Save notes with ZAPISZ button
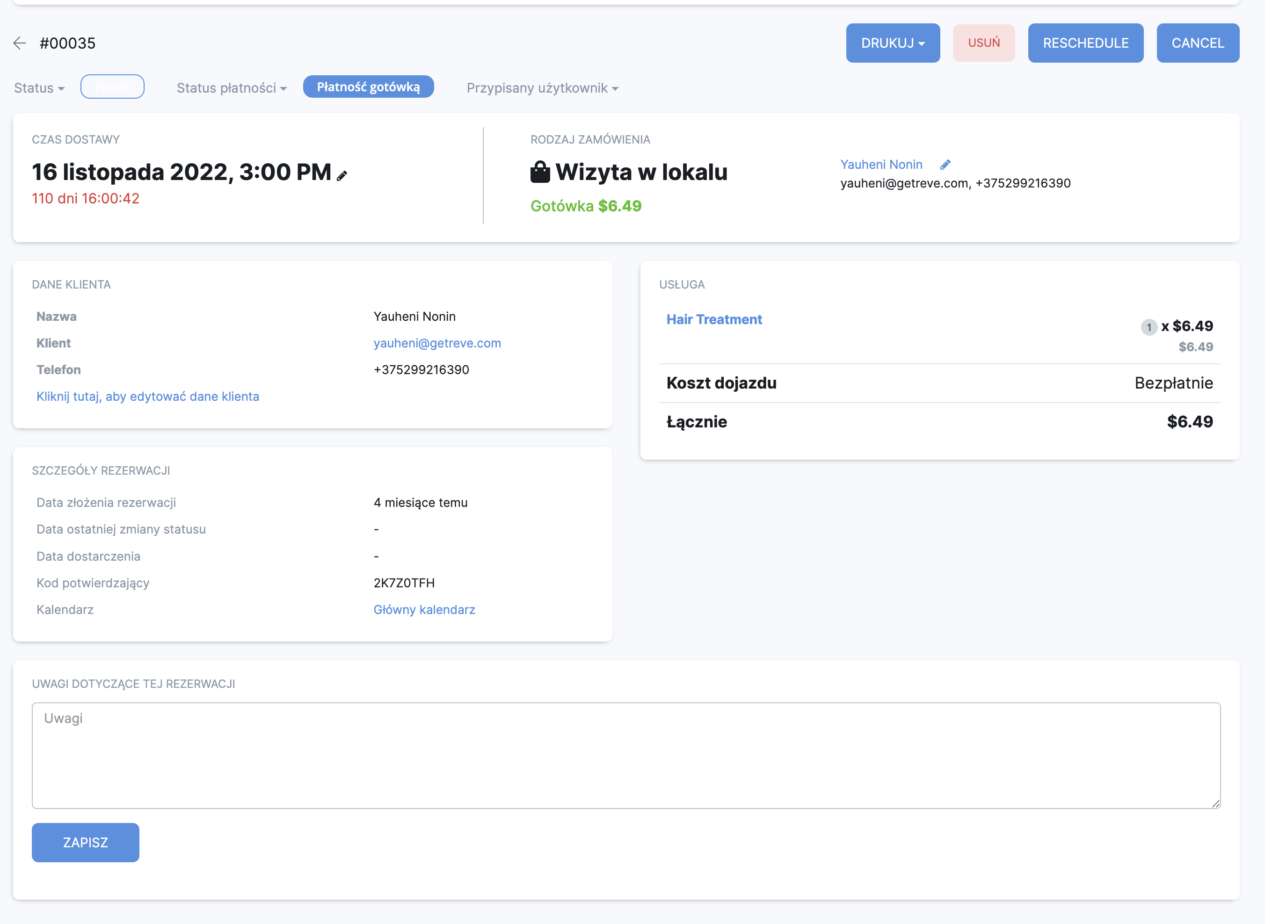Image resolution: width=1265 pixels, height=924 pixels. (85, 842)
